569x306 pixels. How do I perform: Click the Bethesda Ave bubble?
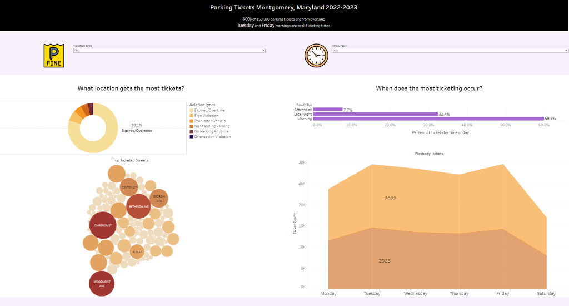click(x=138, y=206)
